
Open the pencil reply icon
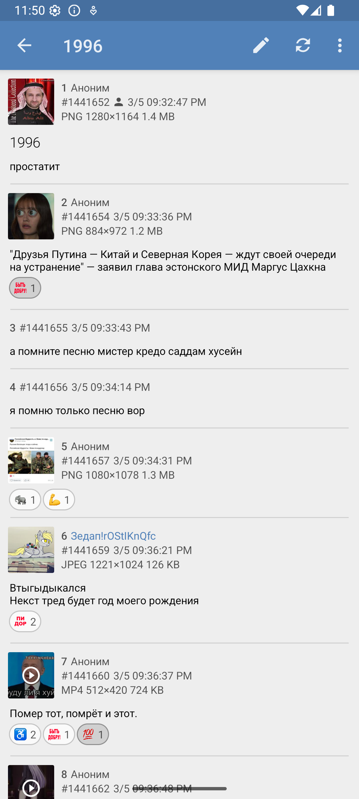[x=261, y=45]
